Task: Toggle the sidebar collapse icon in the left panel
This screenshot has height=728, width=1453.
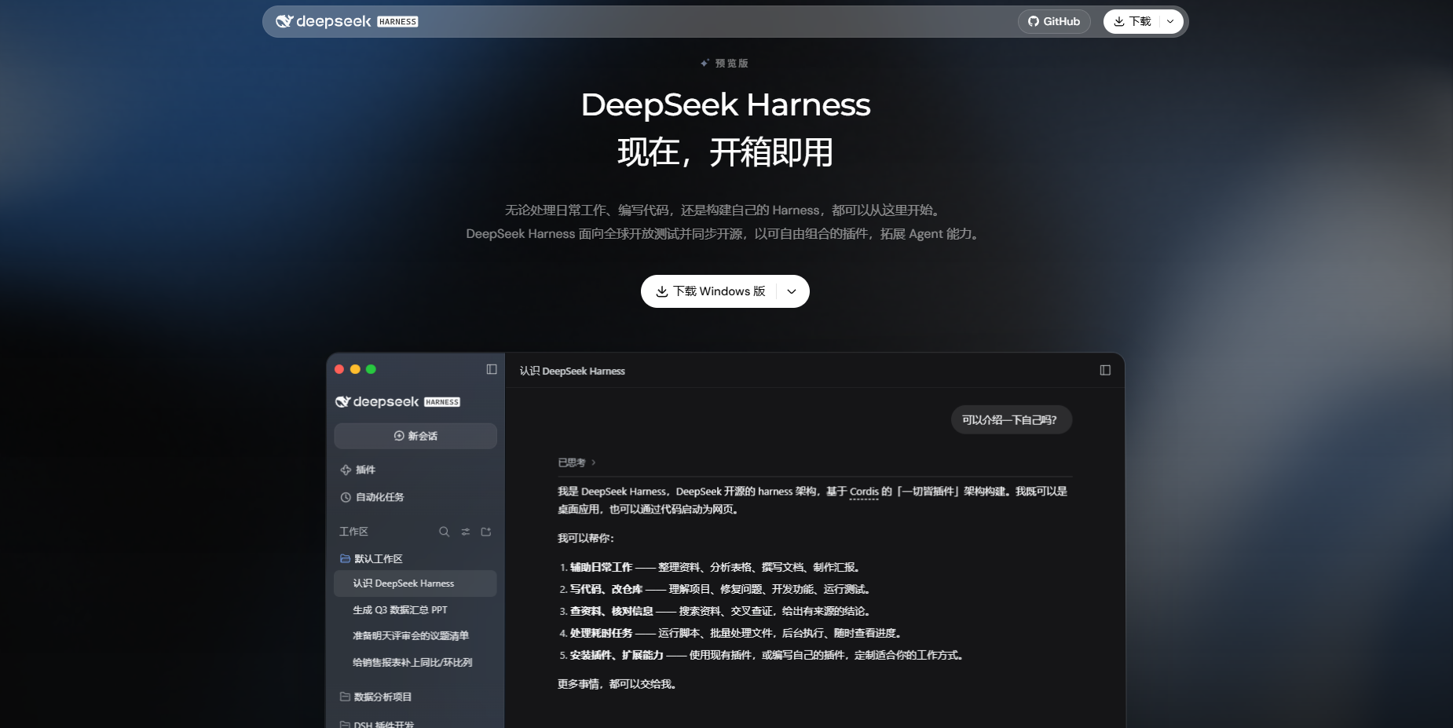Action: (x=492, y=369)
